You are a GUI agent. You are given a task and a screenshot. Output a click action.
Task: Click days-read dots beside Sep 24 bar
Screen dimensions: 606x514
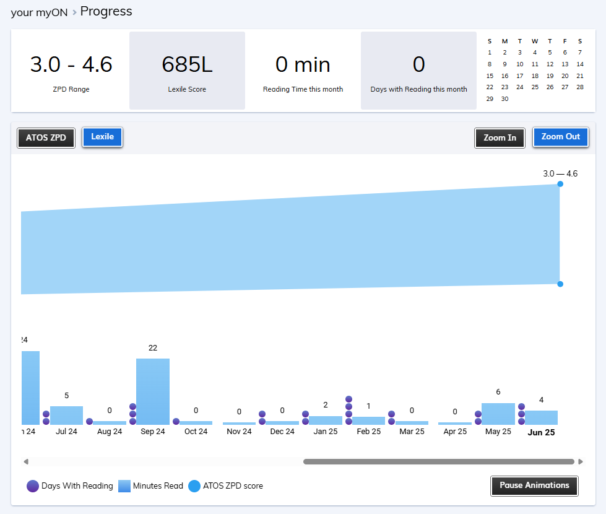(132, 414)
